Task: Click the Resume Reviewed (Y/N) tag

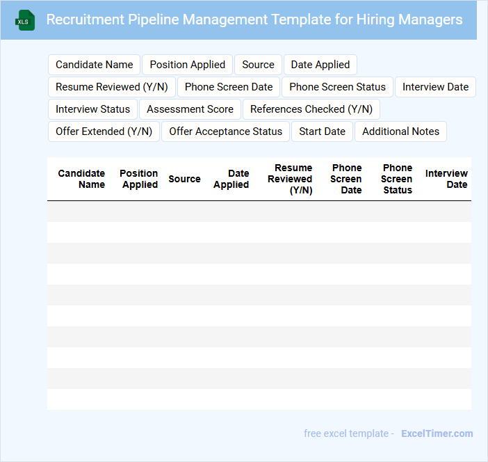Action: coord(111,87)
